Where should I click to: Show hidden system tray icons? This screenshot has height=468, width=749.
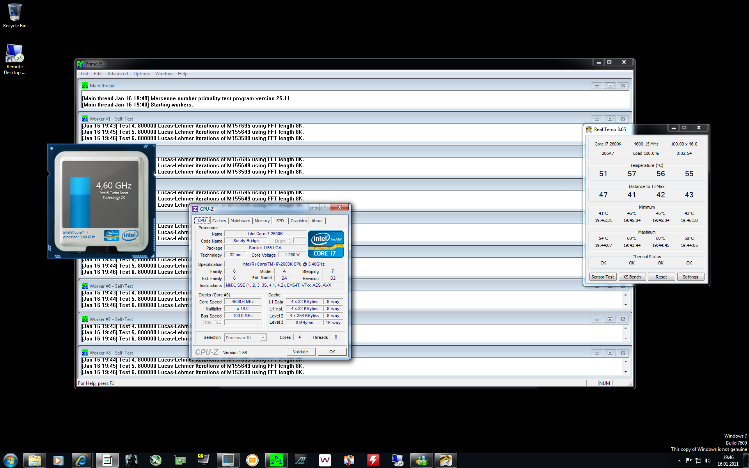(679, 461)
